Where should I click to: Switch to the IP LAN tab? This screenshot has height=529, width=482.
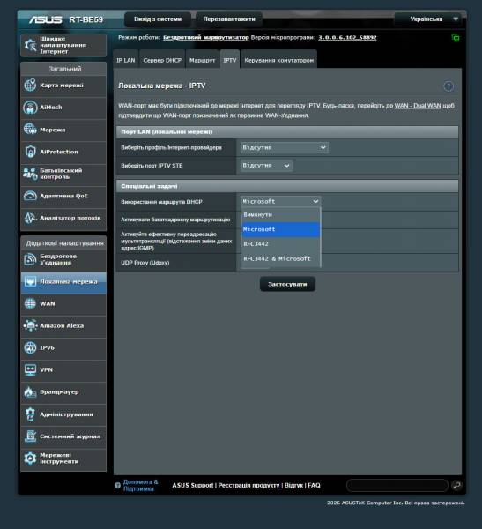click(x=125, y=60)
